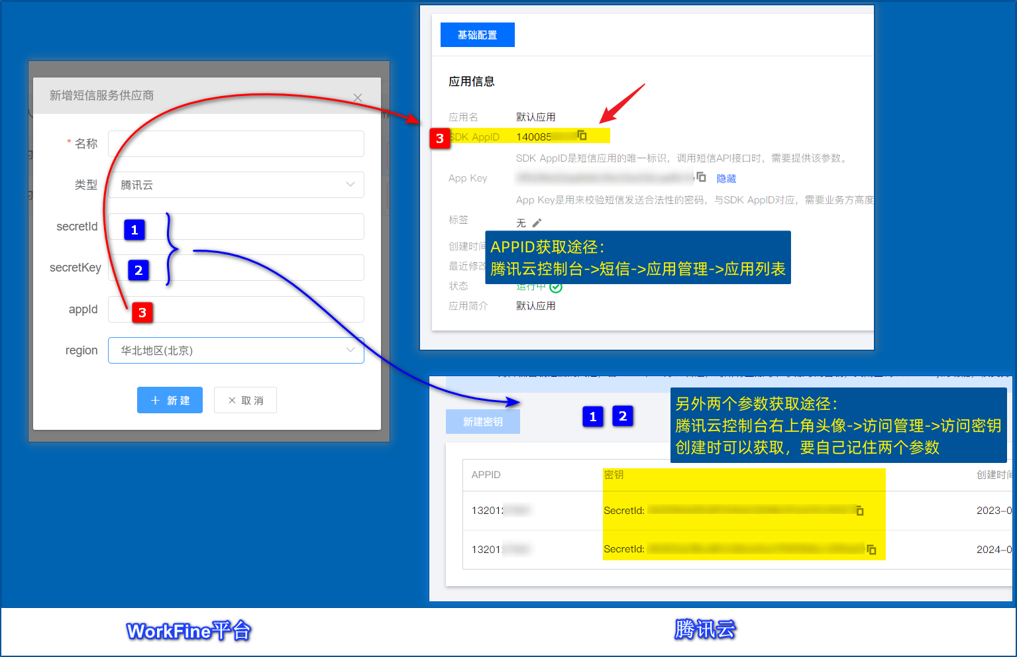Screen dimensions: 1017x657
Task: Click the appId input field
Action: [236, 309]
